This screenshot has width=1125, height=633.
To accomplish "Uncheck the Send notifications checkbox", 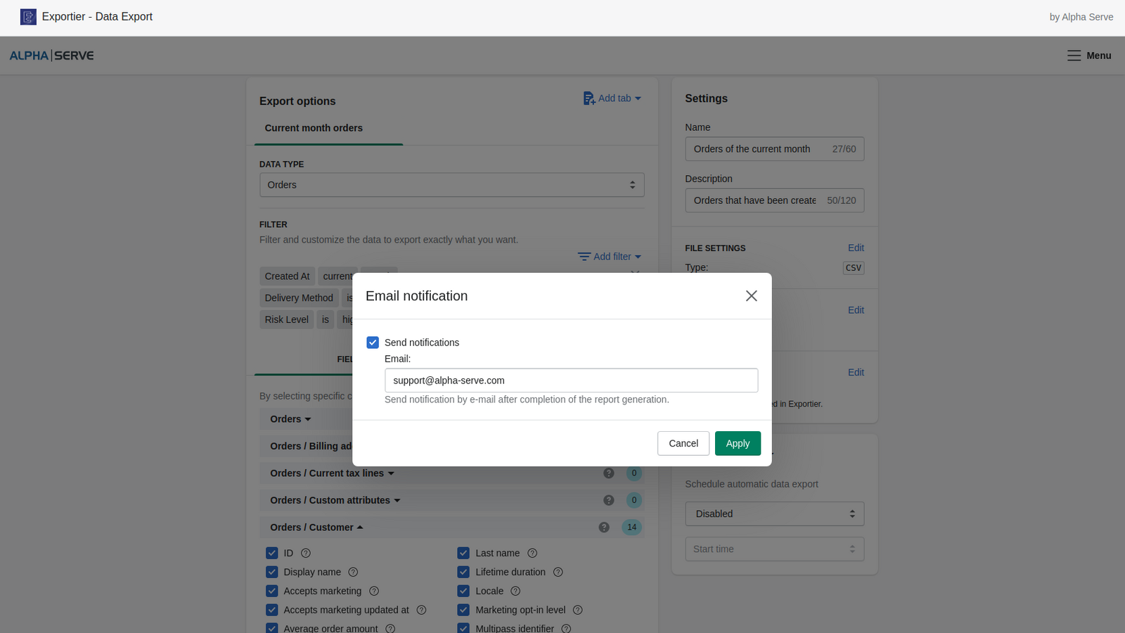I will [x=373, y=343].
